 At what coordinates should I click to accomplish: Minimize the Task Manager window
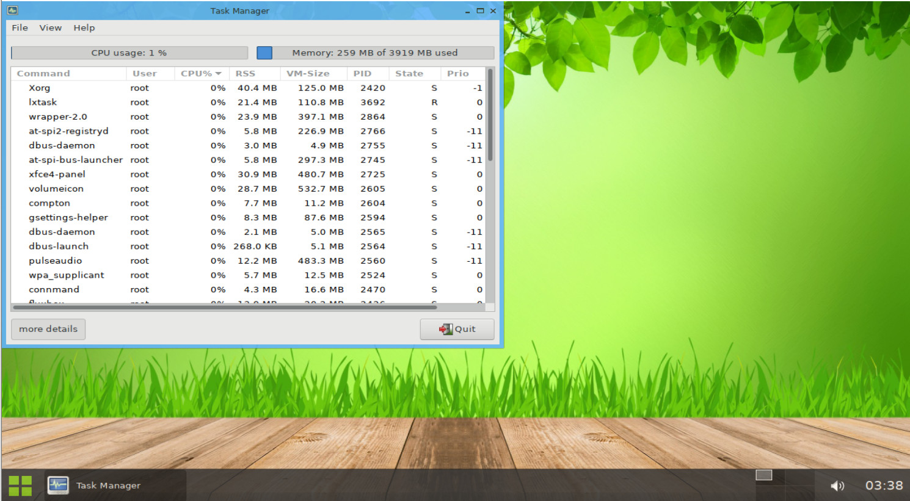click(467, 12)
